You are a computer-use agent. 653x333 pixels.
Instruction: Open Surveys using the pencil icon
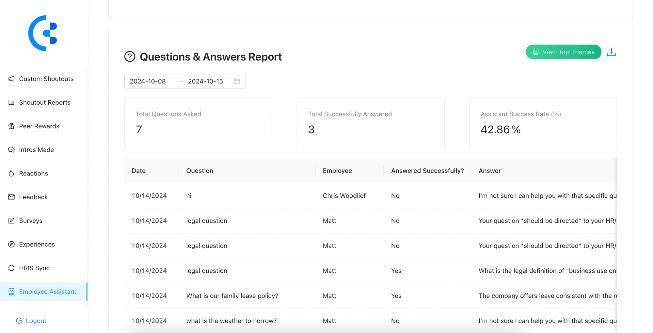11,220
